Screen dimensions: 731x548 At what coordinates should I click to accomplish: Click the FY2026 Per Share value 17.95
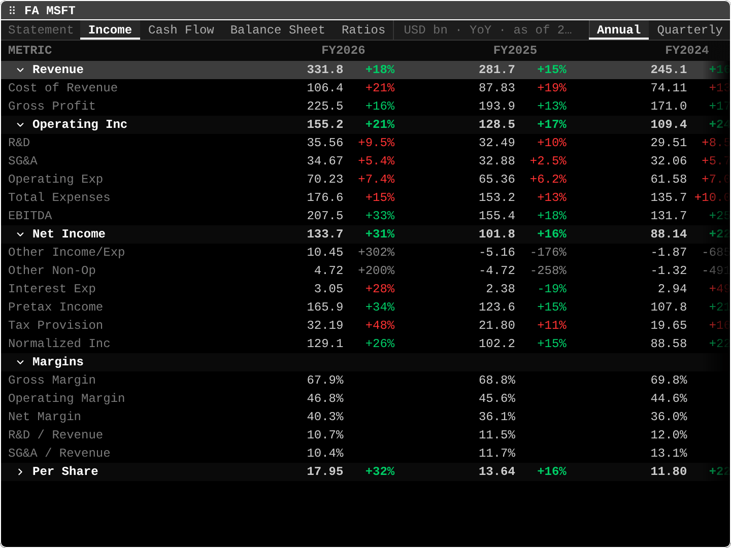tap(325, 471)
